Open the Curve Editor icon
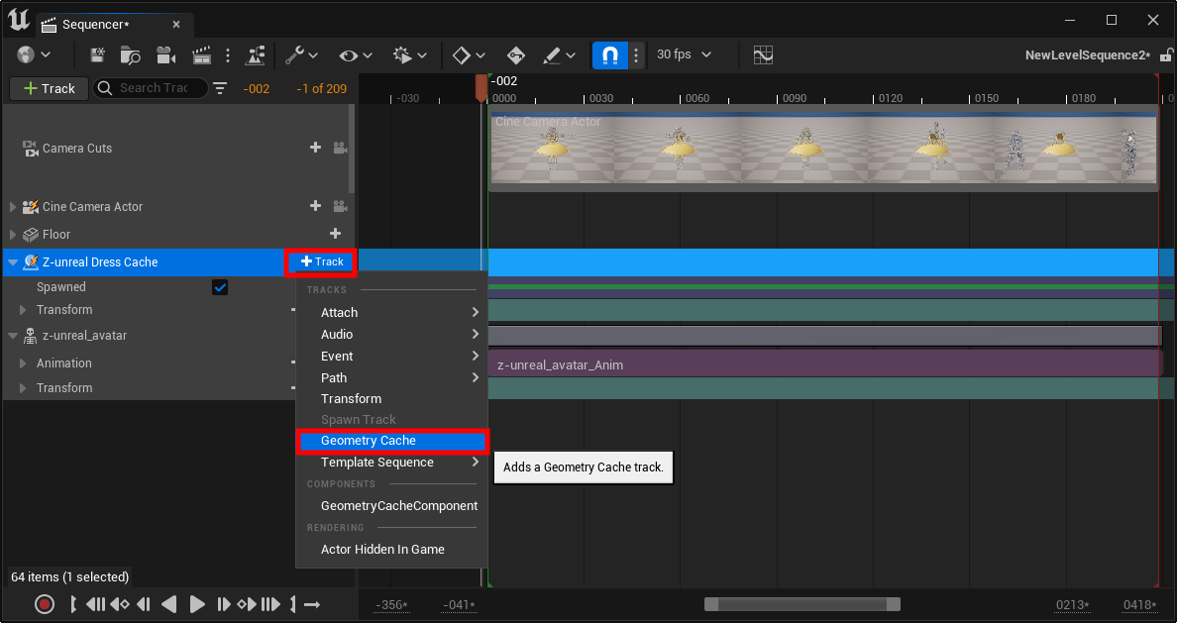Viewport: 1177px width, 623px height. coord(764,54)
